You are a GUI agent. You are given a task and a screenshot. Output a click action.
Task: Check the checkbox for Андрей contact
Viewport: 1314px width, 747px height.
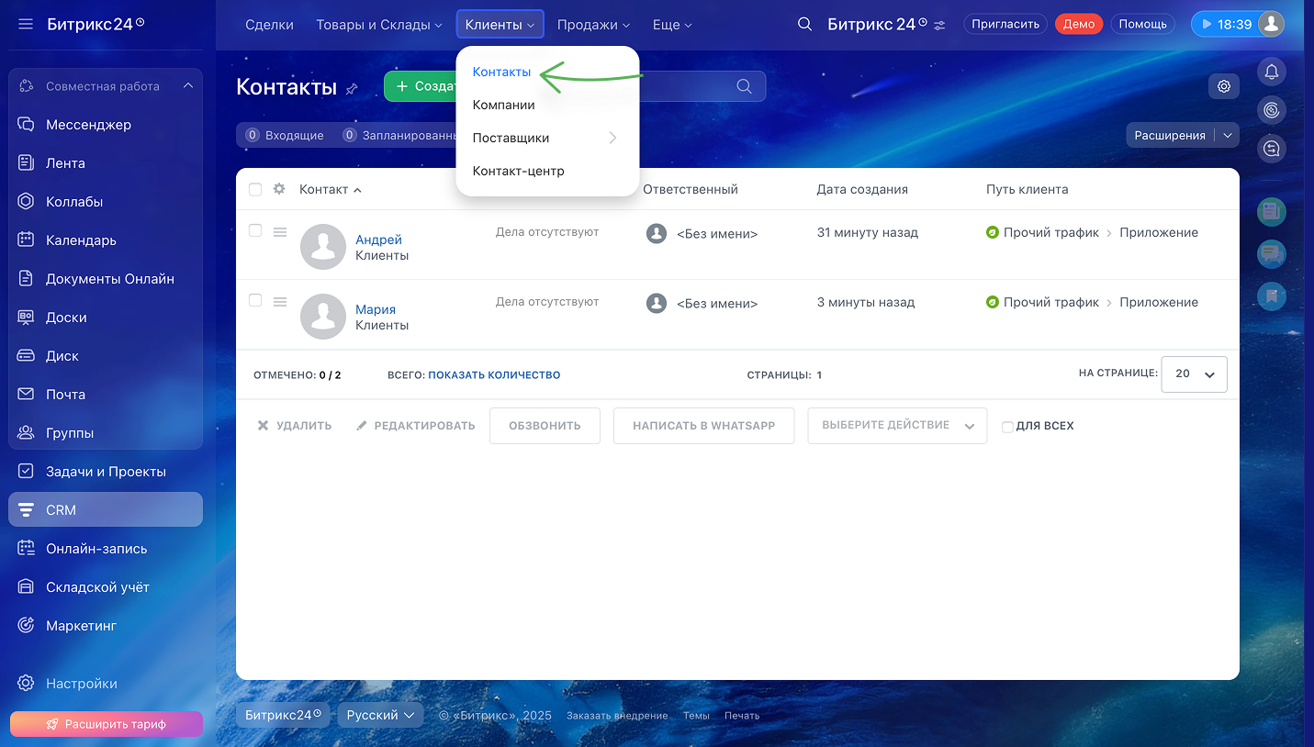coord(255,230)
